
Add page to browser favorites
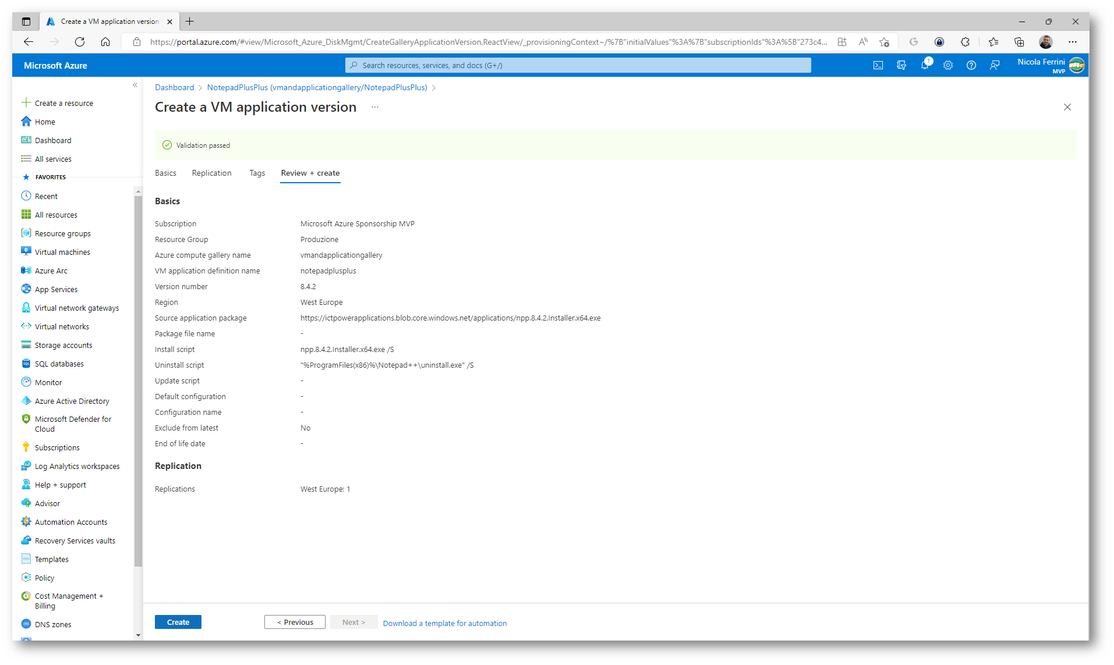(x=884, y=42)
